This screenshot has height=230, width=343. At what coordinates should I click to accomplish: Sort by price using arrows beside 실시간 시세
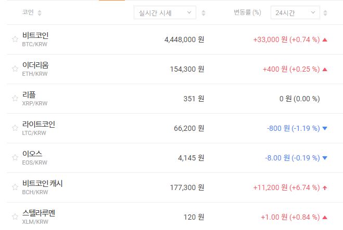204,12
